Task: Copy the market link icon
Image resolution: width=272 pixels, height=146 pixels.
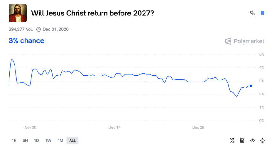Action: tap(252, 13)
